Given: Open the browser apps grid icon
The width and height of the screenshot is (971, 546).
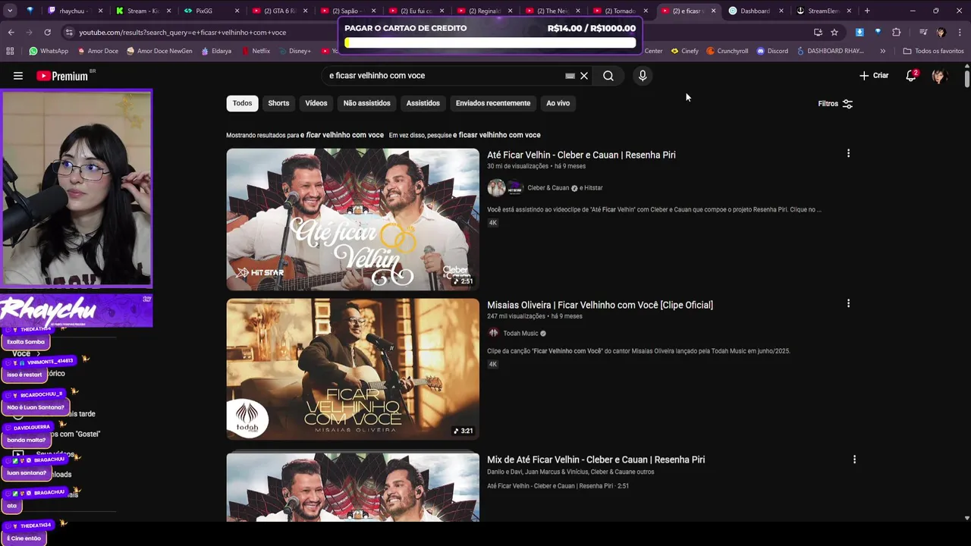Looking at the screenshot, I should [x=10, y=51].
